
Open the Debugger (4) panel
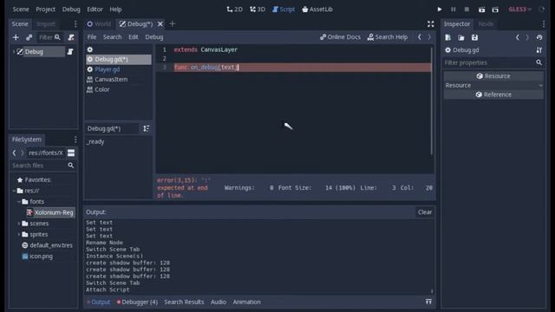click(137, 302)
